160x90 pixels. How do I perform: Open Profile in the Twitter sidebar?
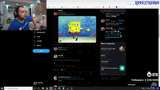tap(38, 41)
